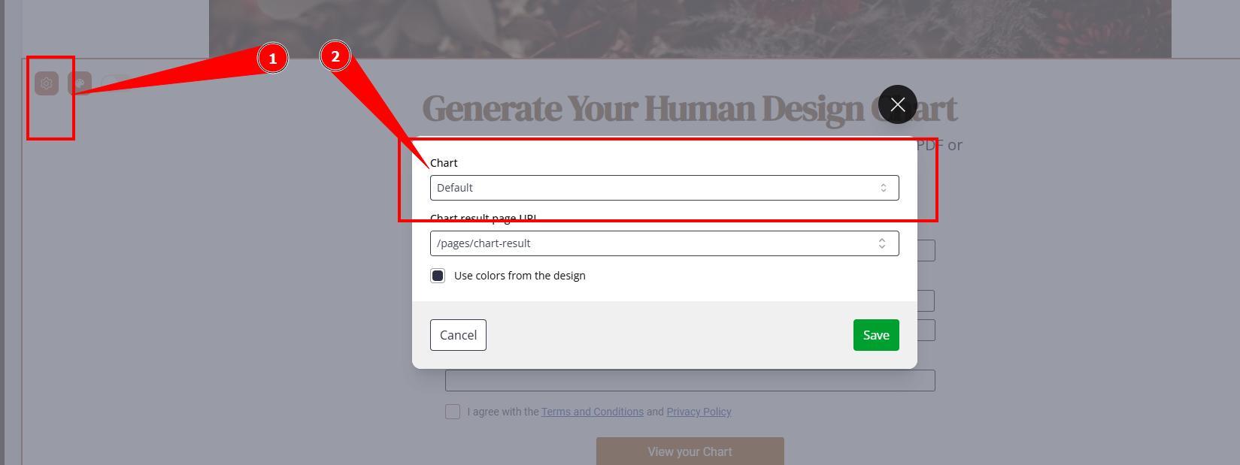Open the Terms and Conditions link
This screenshot has width=1240, height=465.
[x=592, y=412]
